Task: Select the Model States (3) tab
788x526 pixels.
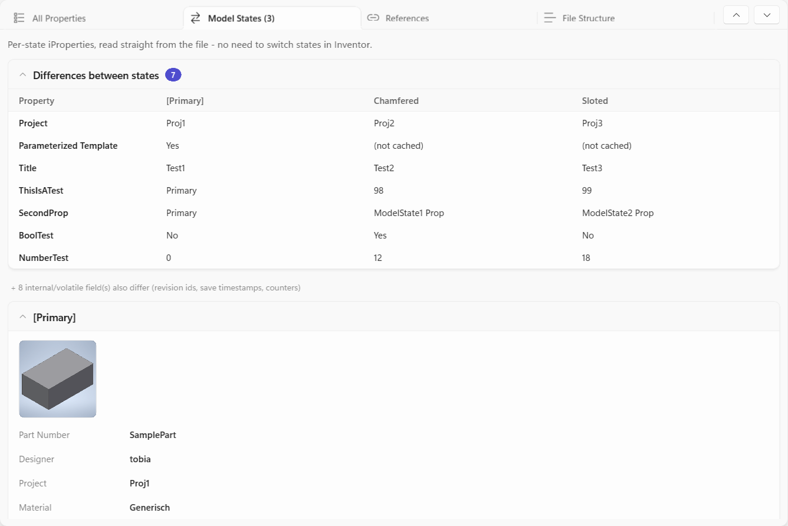Action: (272, 18)
